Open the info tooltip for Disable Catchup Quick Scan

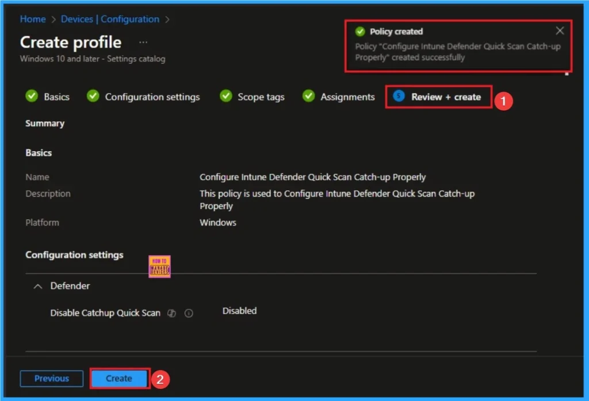click(x=188, y=313)
